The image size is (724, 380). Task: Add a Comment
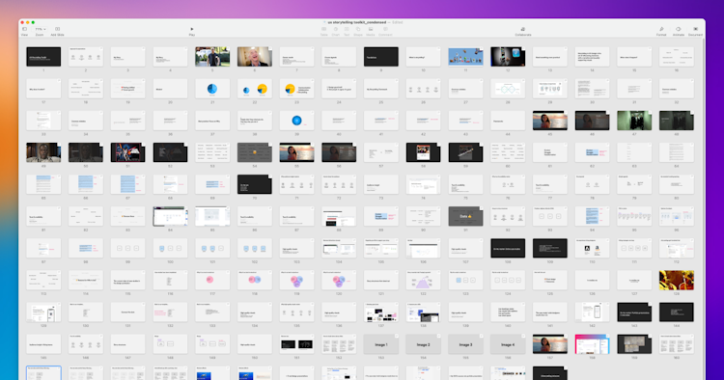(x=385, y=31)
